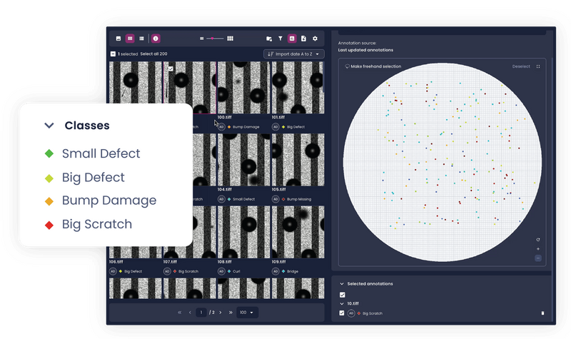The width and height of the screenshot is (571, 339).
Task: Reset the wafer map view rotation icon
Action: coord(538,240)
